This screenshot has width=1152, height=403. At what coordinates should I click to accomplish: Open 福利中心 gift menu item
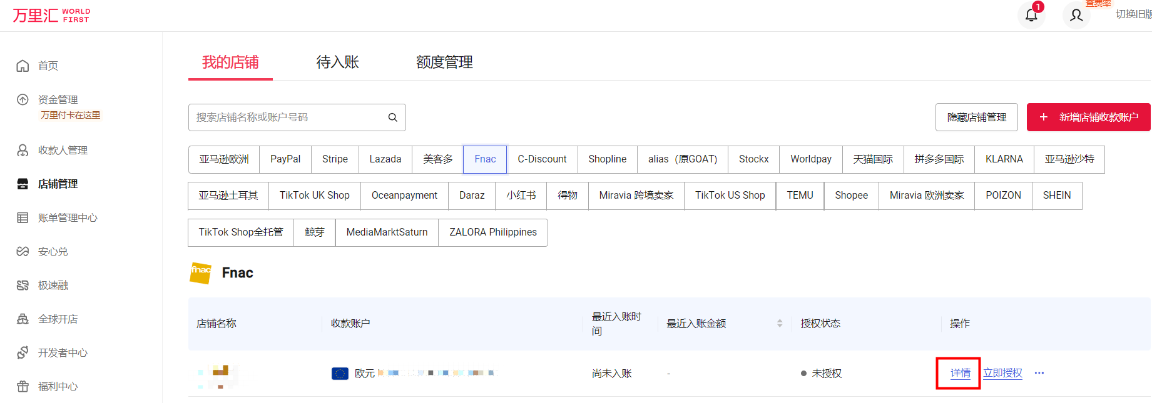point(58,386)
